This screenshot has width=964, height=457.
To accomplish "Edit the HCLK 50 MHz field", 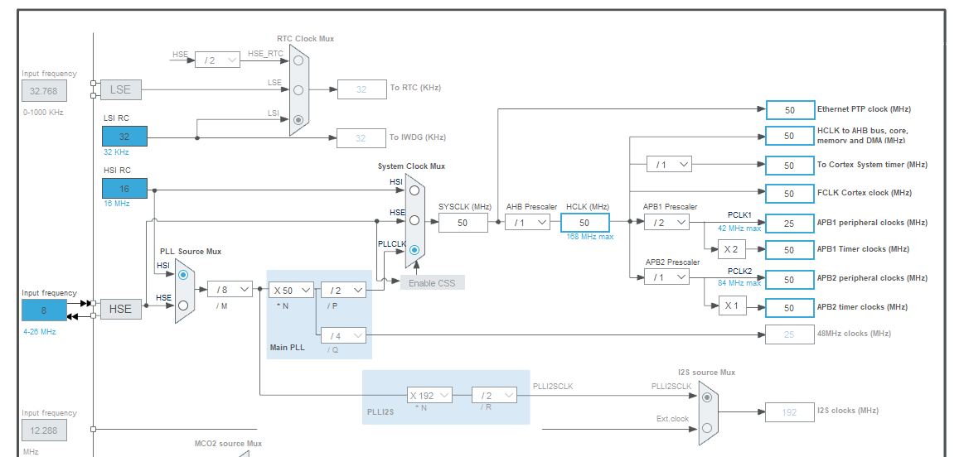I will pyautogui.click(x=584, y=223).
